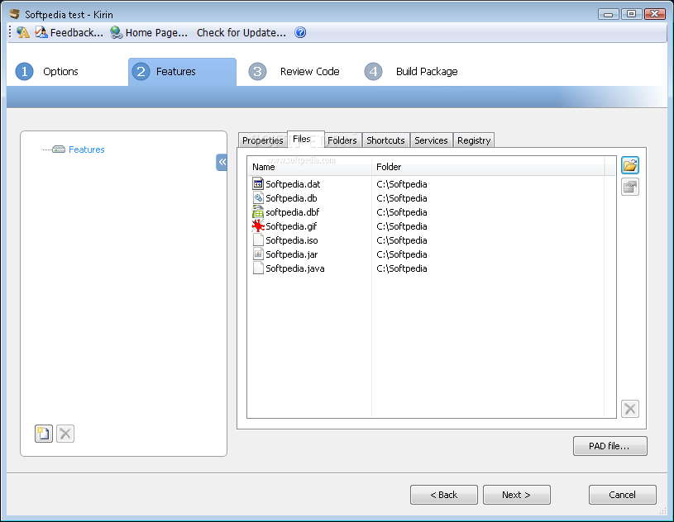Add a new feature with the new icon
Screen dimensions: 674x522
point(43,434)
